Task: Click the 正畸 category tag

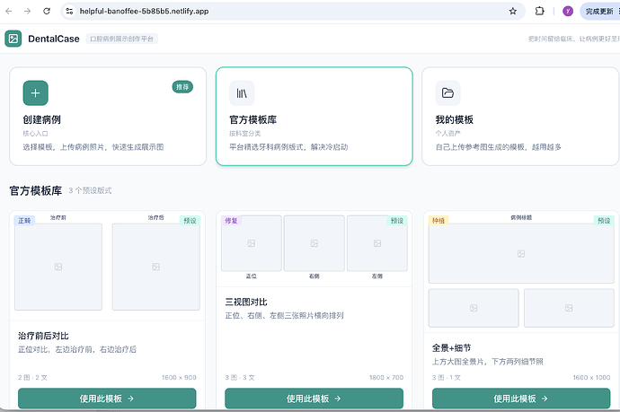Action: (x=24, y=221)
